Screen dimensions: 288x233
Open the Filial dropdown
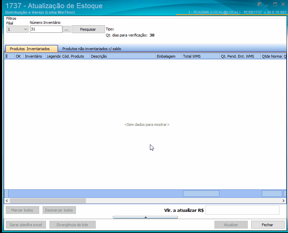(17, 29)
